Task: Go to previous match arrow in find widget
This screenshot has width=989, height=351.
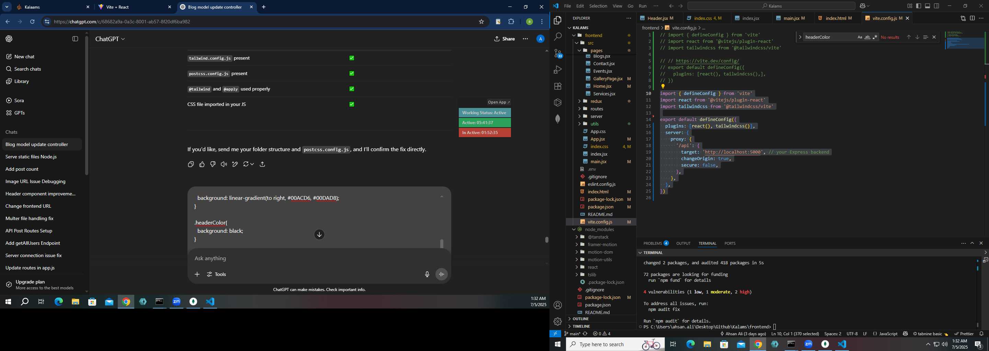Action: [908, 37]
